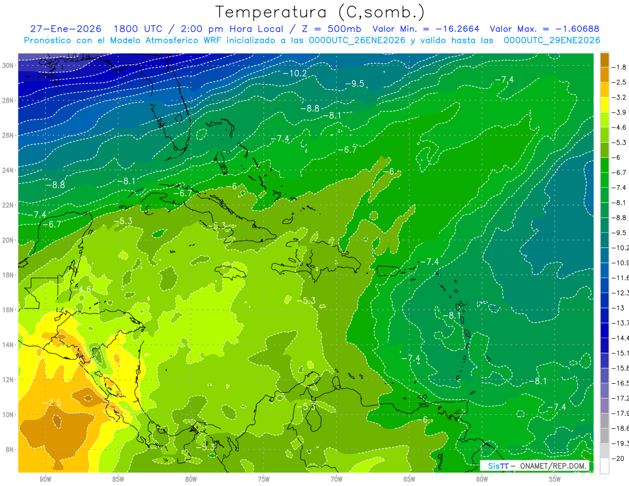Click the 'SisTT - ONAMET/REP.DOM.' credit box
Viewport: 629px width, 486px height.
pos(535,466)
